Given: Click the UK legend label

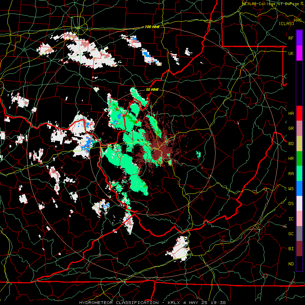Looking at the screenshot, I should tap(291, 53).
